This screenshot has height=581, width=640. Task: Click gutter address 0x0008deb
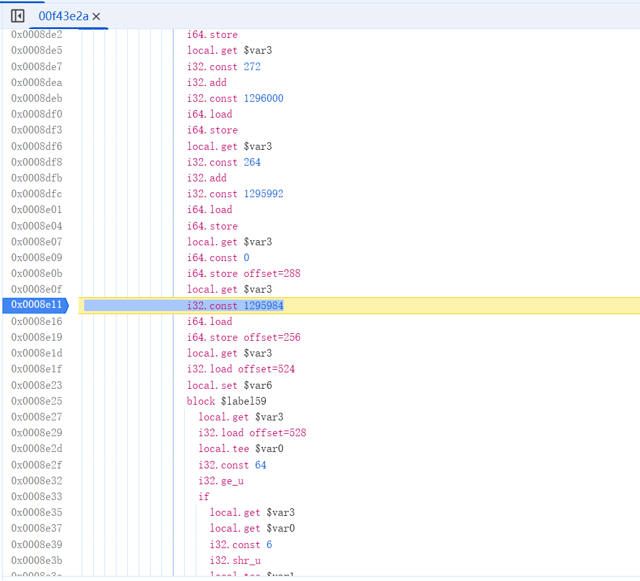coord(36,98)
